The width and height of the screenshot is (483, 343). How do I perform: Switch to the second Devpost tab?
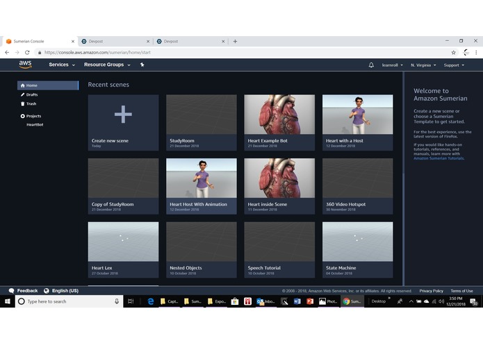[x=190, y=41]
